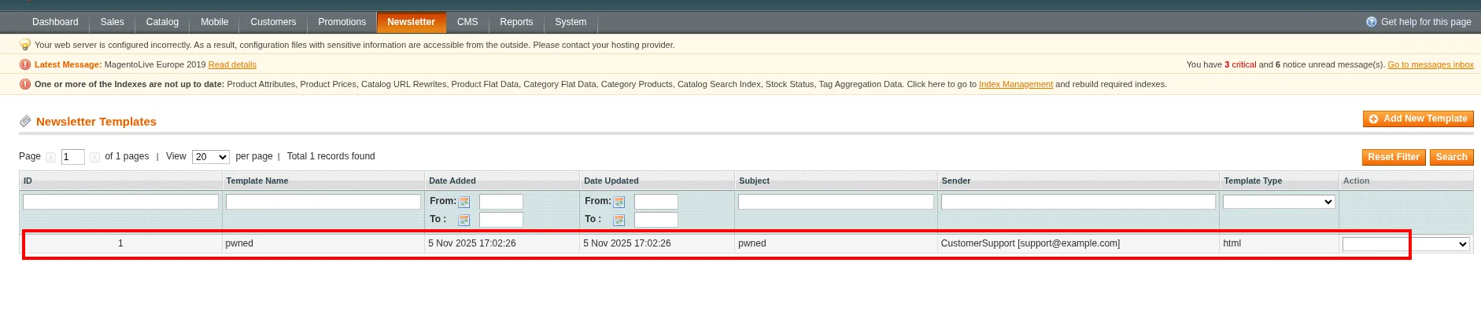The height and width of the screenshot is (314, 1481).
Task: Click Add New Template button
Action: pos(1418,119)
